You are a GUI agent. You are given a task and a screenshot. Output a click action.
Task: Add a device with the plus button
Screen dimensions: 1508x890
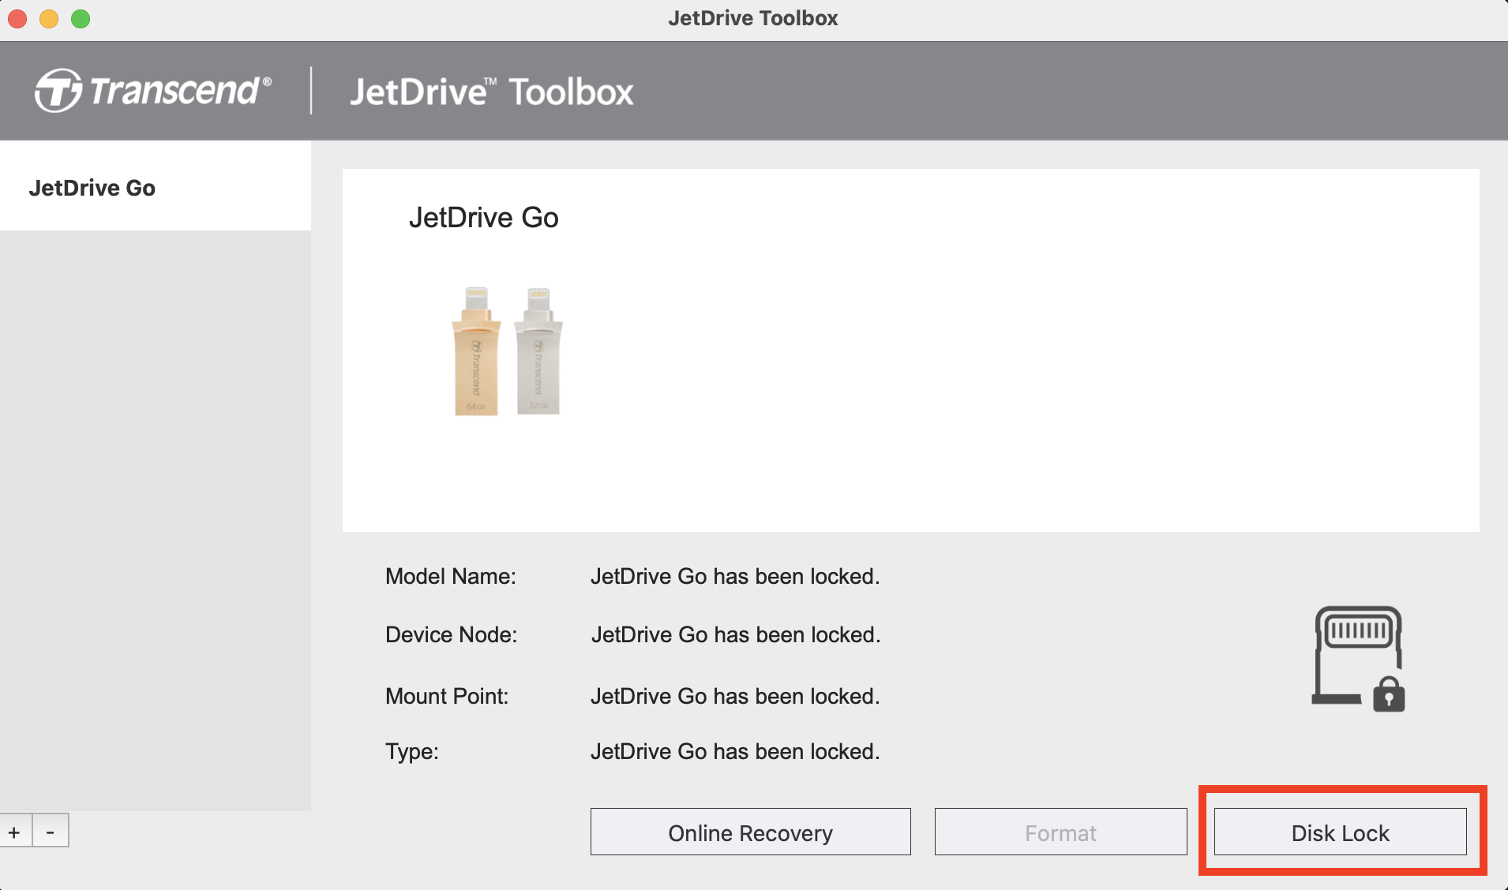pyautogui.click(x=15, y=831)
